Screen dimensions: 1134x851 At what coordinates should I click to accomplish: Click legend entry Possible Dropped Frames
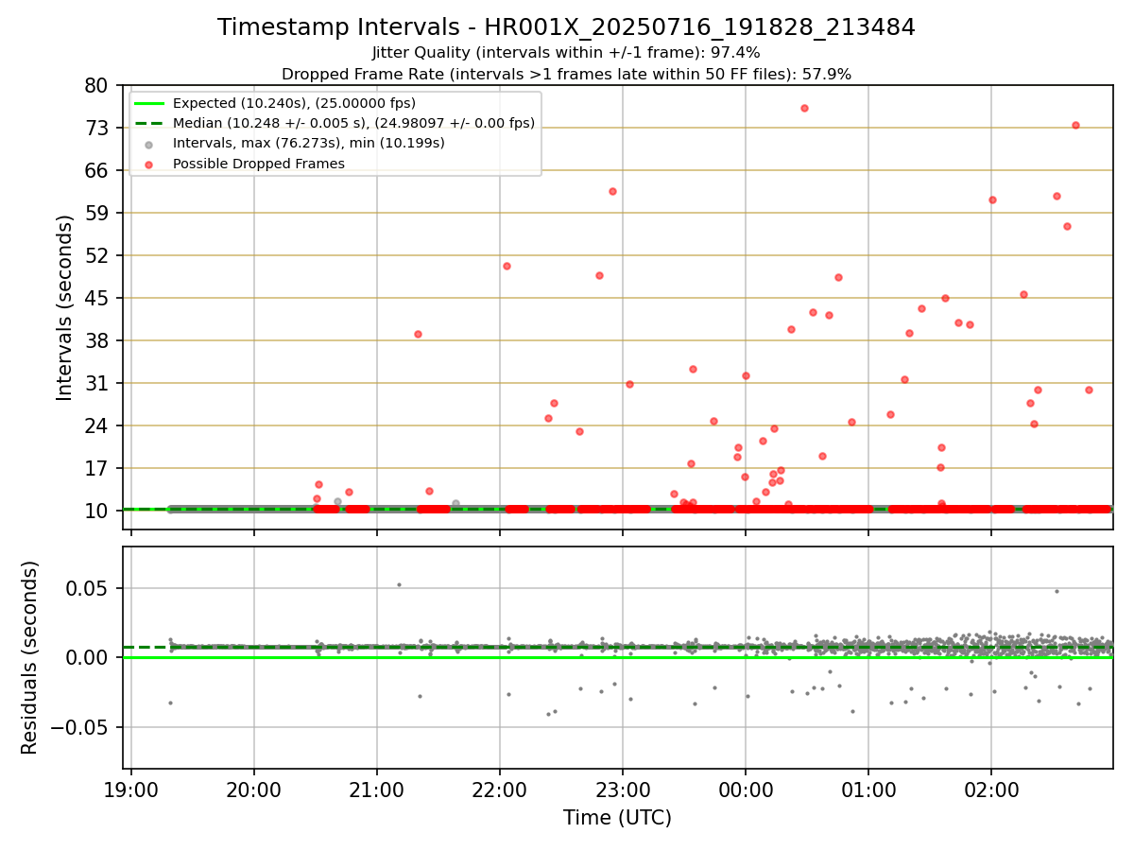click(x=258, y=164)
